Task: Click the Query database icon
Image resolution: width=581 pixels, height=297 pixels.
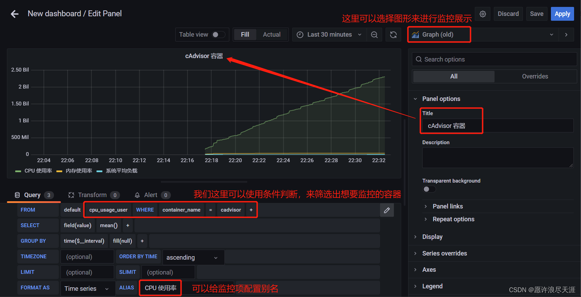Action: pos(17,195)
